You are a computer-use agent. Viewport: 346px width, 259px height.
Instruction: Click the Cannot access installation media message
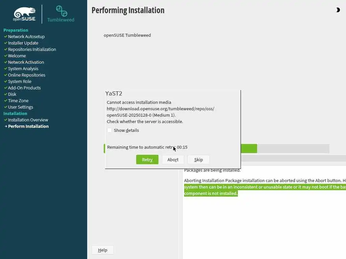tap(139, 102)
